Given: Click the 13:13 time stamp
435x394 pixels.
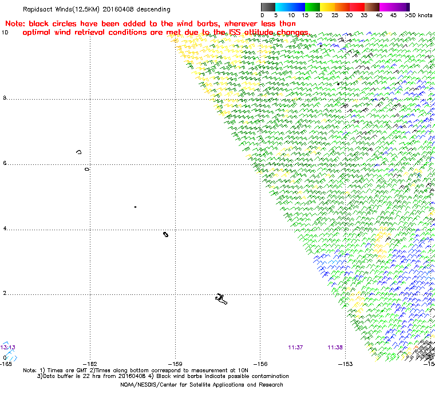Looking at the screenshot, I should tap(8, 348).
